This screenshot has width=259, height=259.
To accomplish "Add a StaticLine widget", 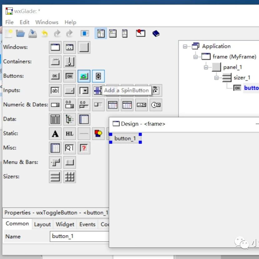I will [84, 134].
